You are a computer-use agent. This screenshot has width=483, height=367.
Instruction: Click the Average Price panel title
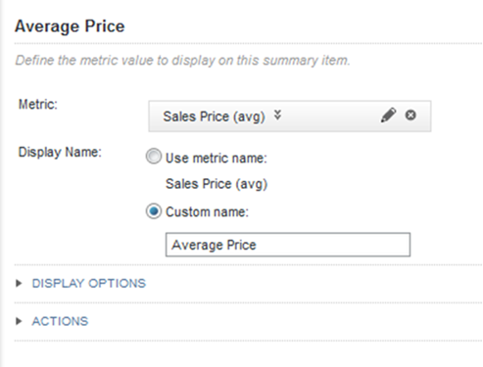[70, 26]
